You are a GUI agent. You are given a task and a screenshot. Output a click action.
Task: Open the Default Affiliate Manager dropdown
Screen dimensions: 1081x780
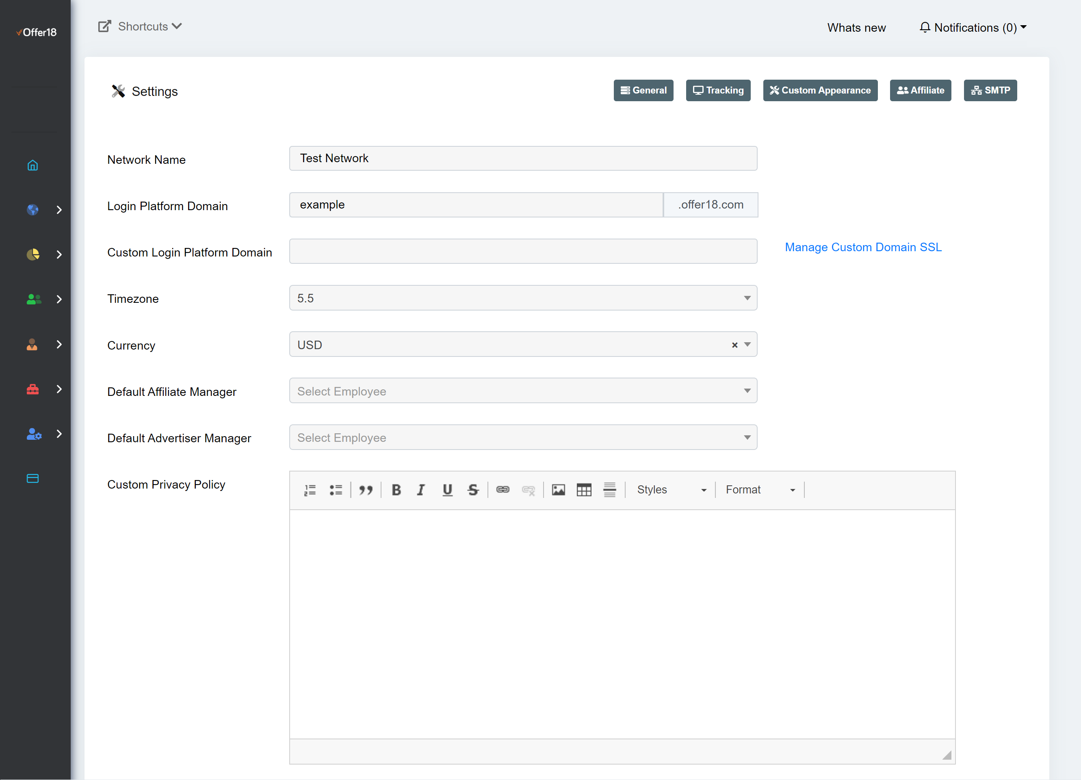[523, 391]
